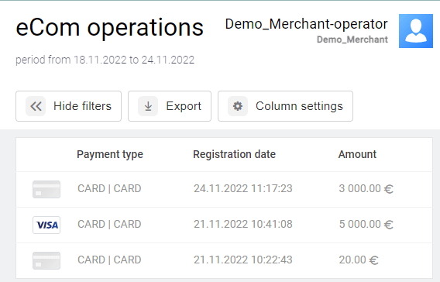Screen dimensions: 440x282
Task: Click the grey card icon for 3 000.00 payment
Action: [46, 189]
